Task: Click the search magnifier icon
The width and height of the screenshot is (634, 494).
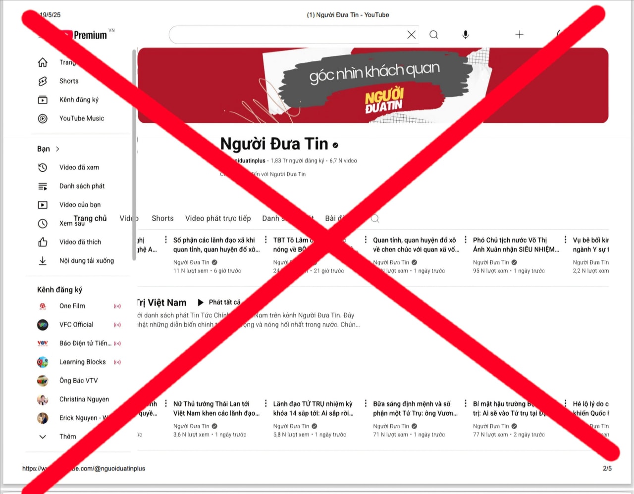Action: click(x=433, y=35)
